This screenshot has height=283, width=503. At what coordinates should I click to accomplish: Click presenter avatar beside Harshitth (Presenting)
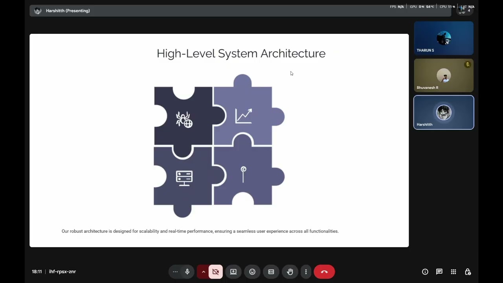tap(38, 11)
